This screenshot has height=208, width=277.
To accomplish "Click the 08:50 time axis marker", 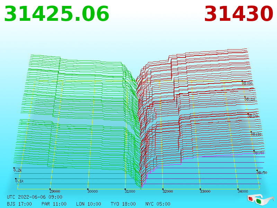I will click(262, 173).
